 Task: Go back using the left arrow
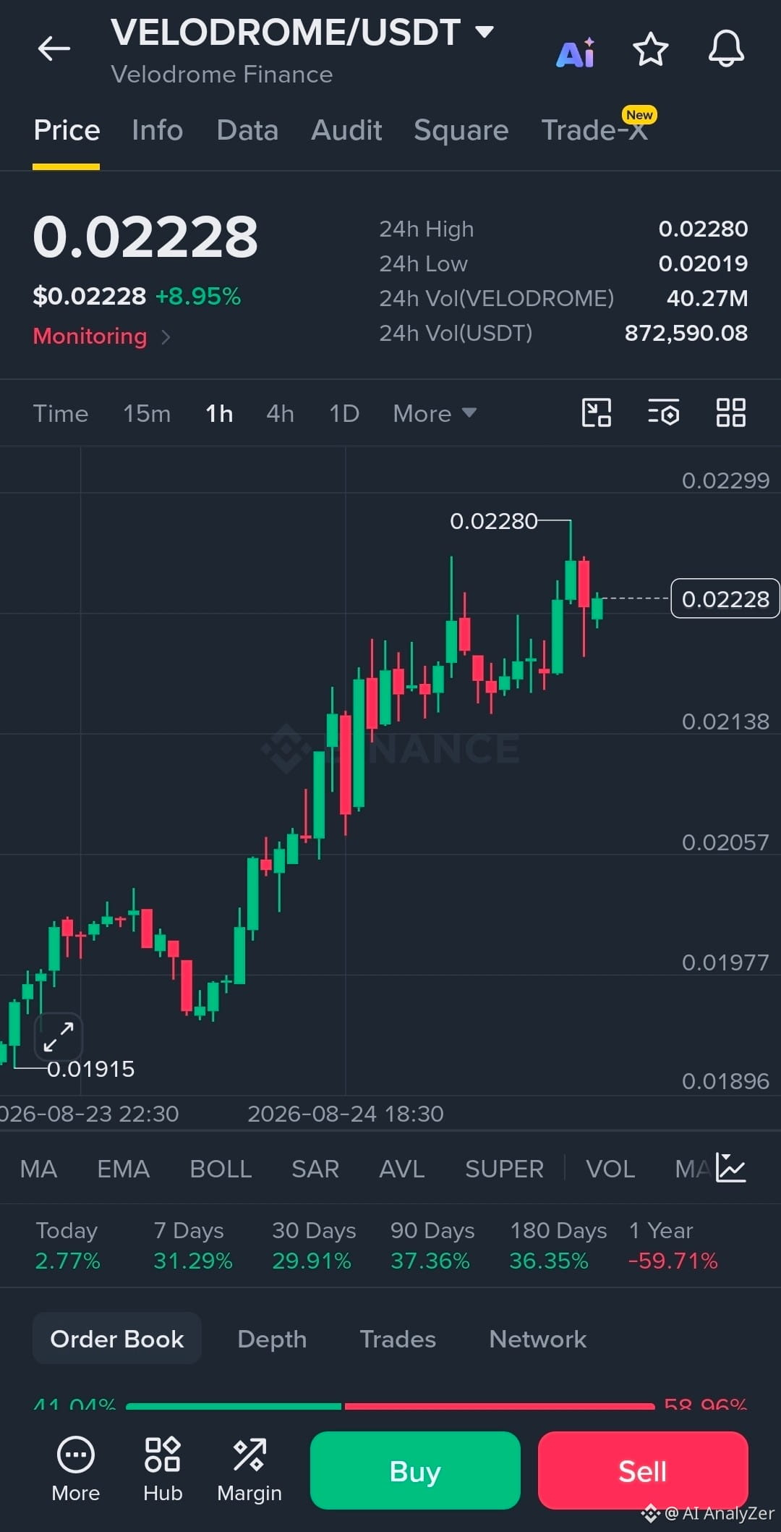[x=54, y=49]
